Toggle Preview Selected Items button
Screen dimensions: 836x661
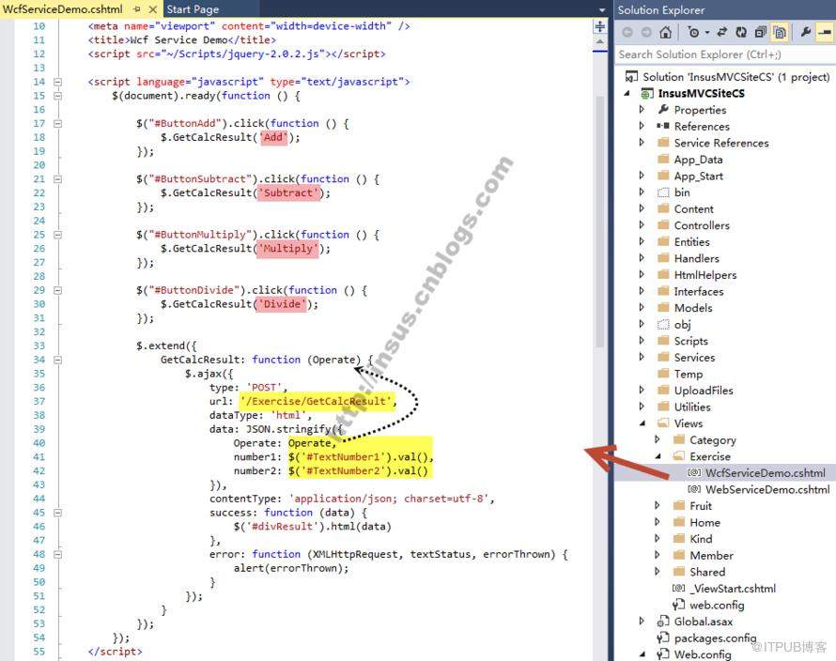[x=825, y=33]
